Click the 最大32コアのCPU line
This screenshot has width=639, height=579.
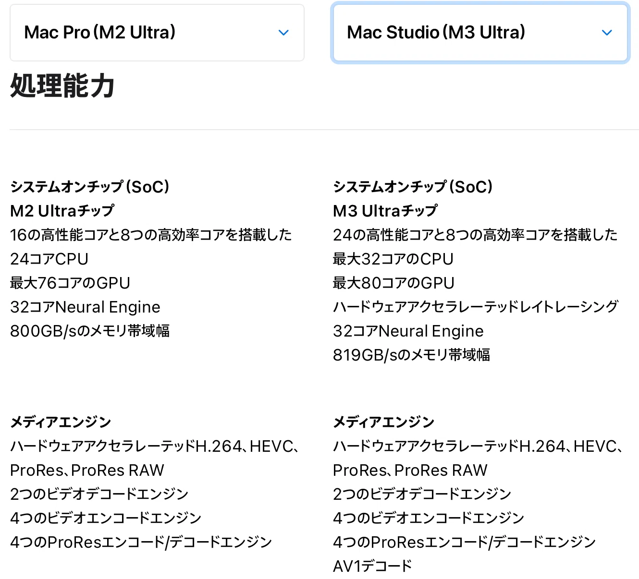tap(393, 259)
